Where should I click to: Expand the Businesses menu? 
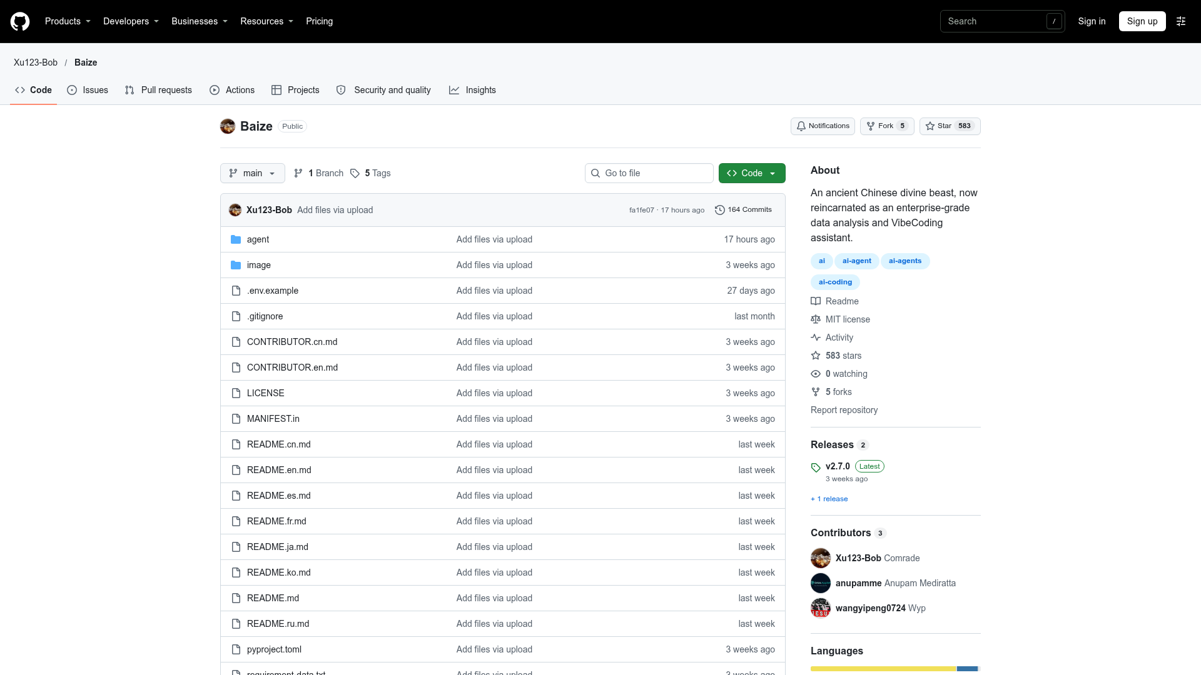(200, 21)
